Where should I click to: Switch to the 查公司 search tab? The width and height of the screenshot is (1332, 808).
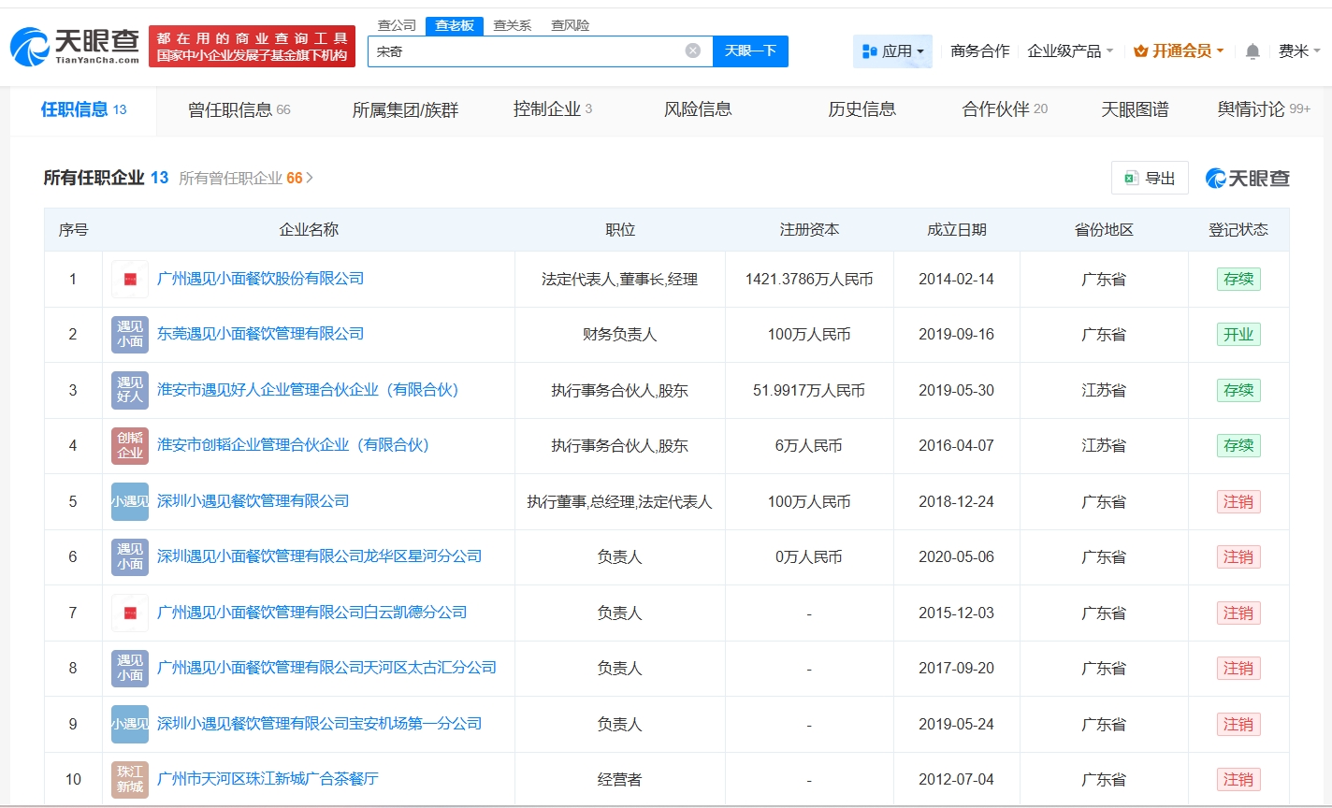397,25
